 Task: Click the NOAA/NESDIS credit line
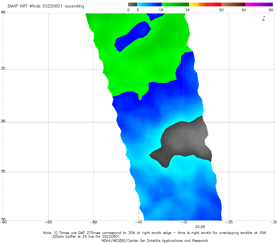pyautogui.click(x=155, y=240)
